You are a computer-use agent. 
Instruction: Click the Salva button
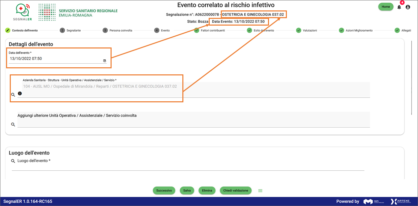coord(187,191)
